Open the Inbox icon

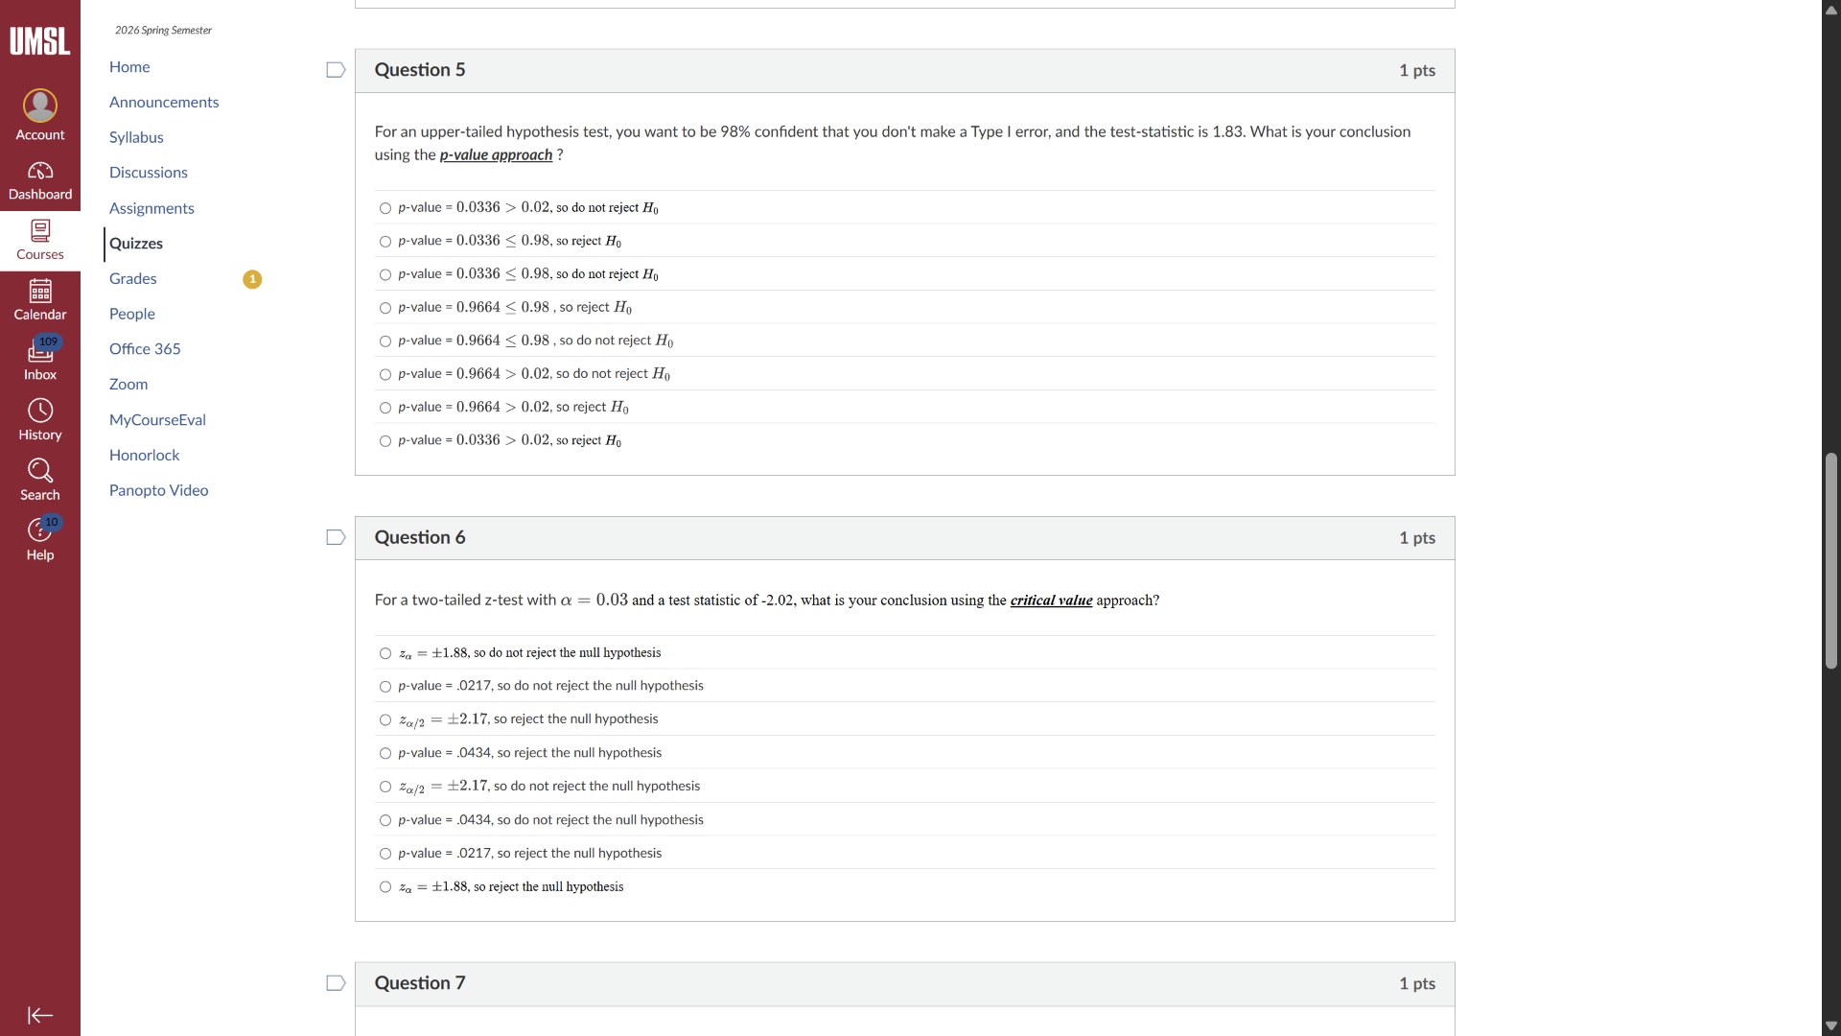(40, 351)
